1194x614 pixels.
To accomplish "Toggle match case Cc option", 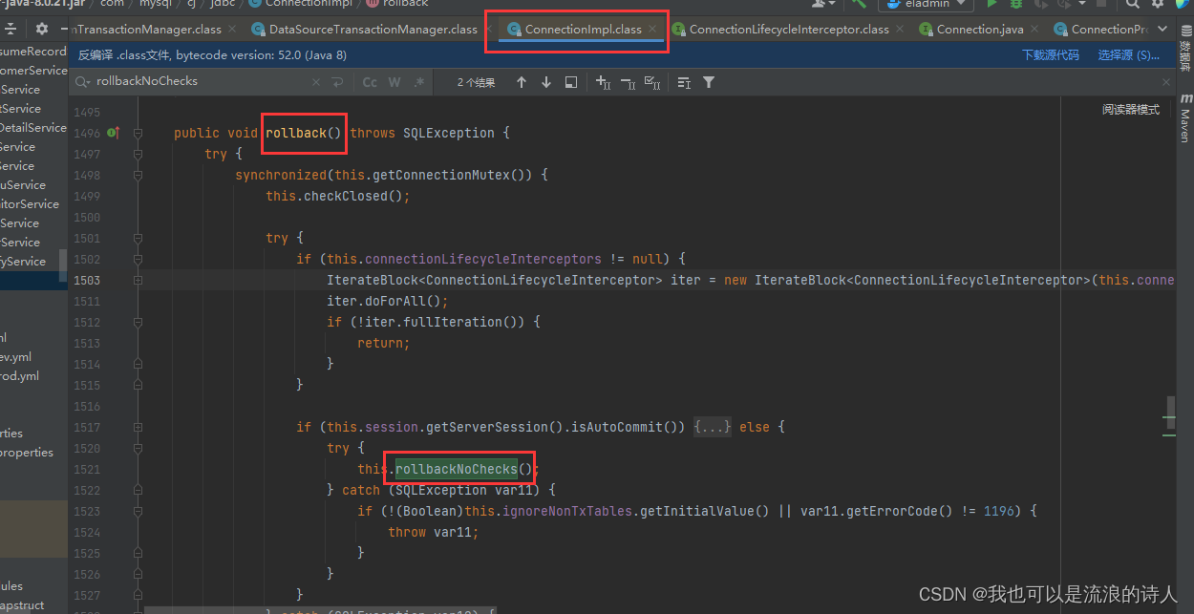I will pyautogui.click(x=370, y=82).
